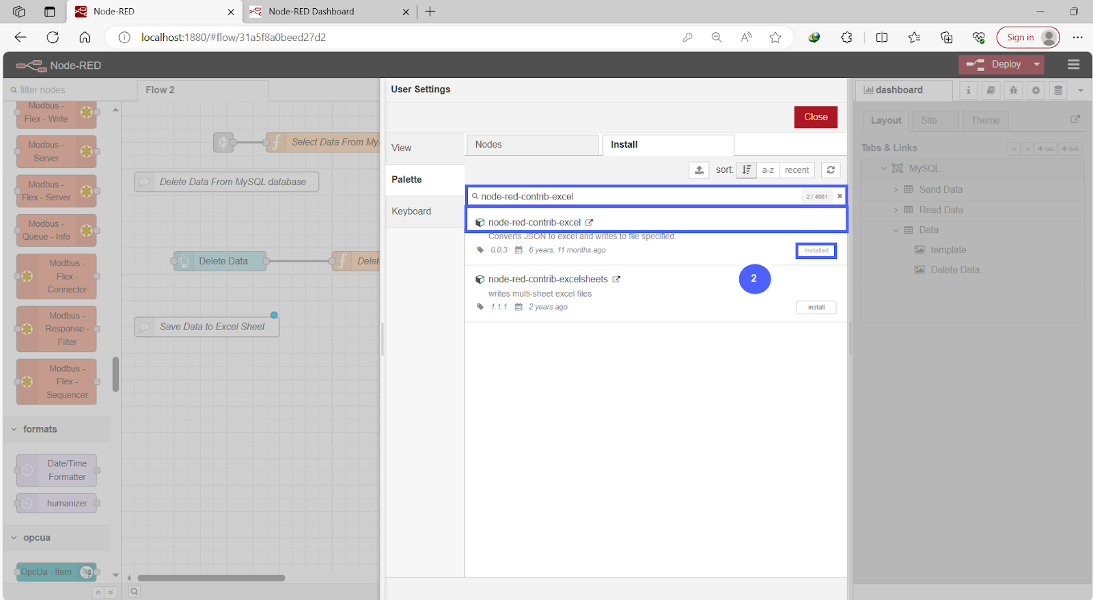Collapse the formats palette category
Image resolution: width=1093 pixels, height=600 pixels.
[x=56, y=429]
